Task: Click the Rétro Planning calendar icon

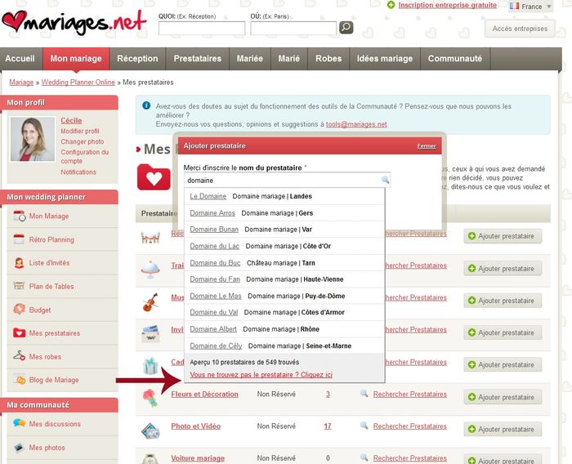Action: 19,239
